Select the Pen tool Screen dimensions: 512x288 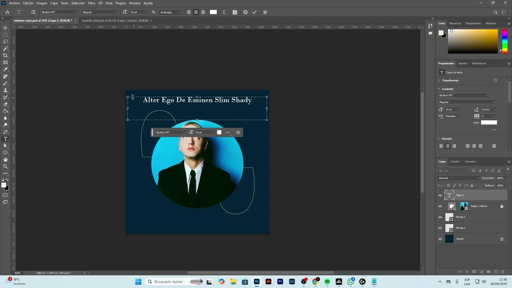coord(6,132)
